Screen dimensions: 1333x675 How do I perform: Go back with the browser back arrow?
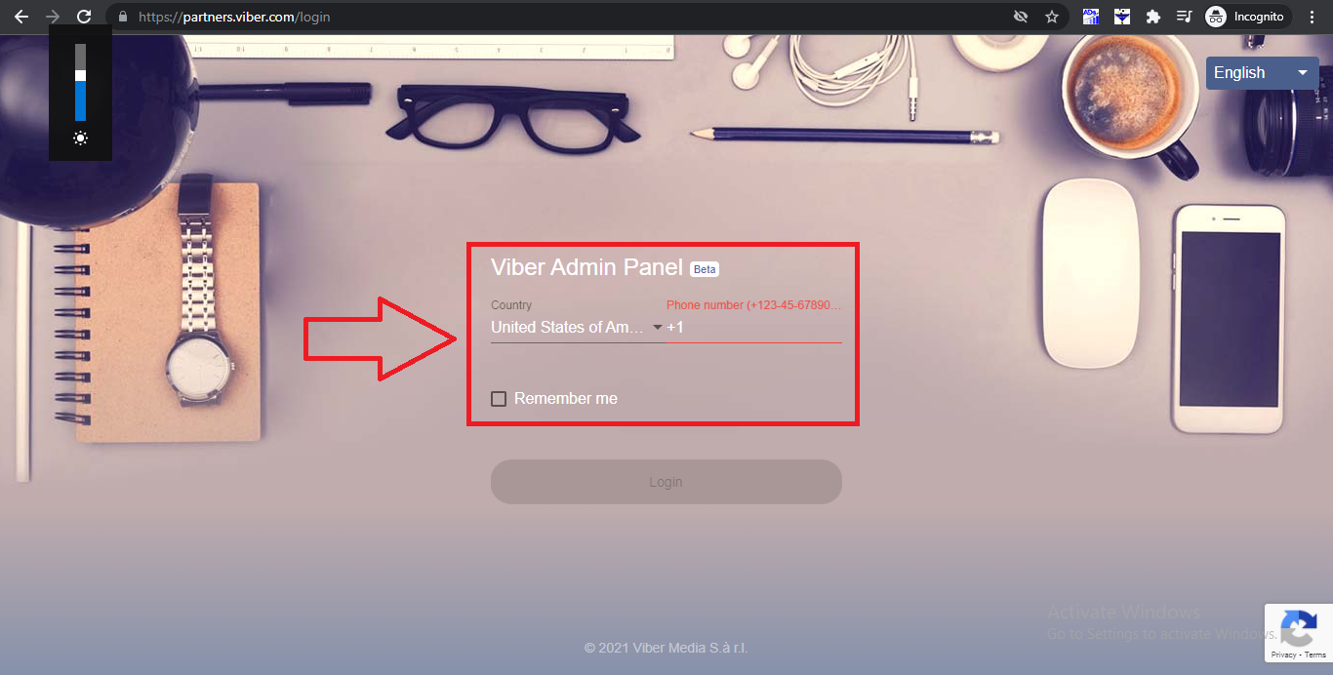[x=20, y=17]
